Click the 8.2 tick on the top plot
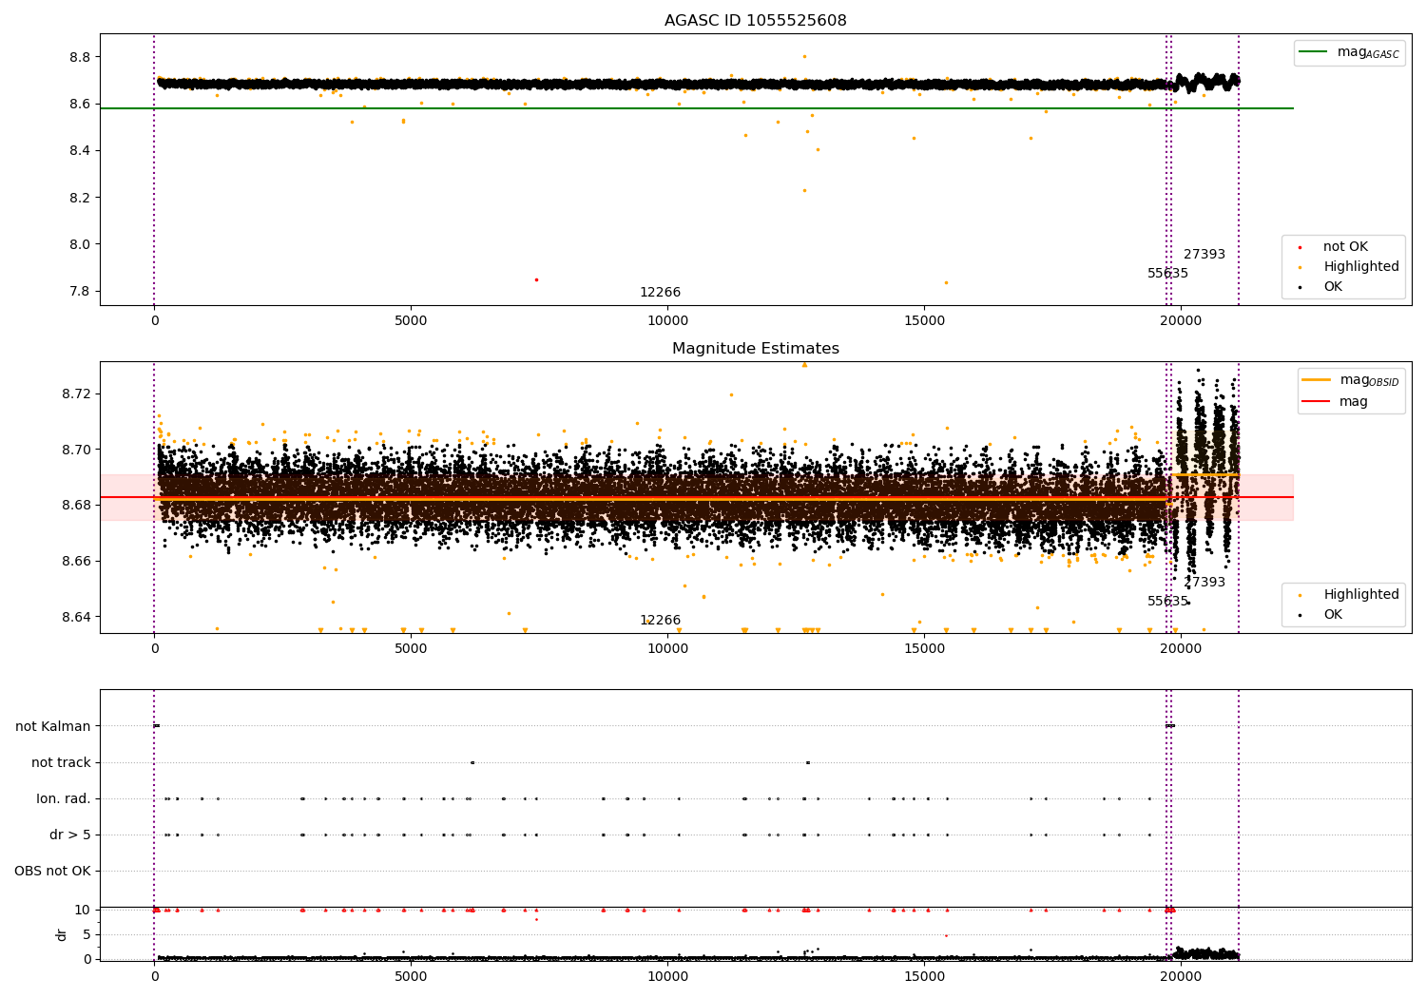The height and width of the screenshot is (998, 1426). [78, 198]
